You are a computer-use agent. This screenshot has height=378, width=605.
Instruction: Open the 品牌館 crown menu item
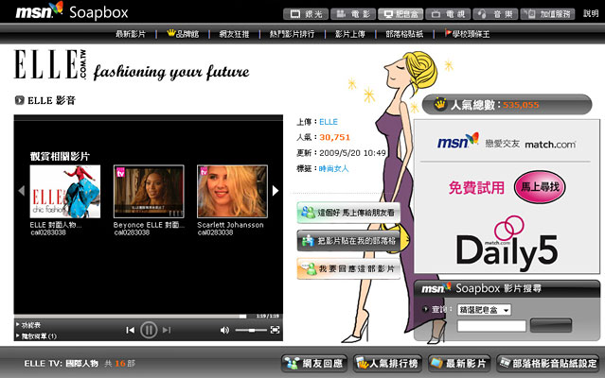pos(183,34)
